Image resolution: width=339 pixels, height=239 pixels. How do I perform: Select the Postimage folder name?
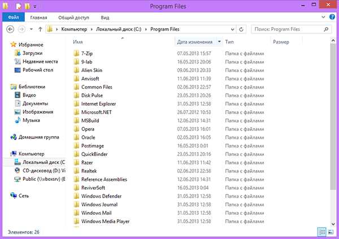93,146
